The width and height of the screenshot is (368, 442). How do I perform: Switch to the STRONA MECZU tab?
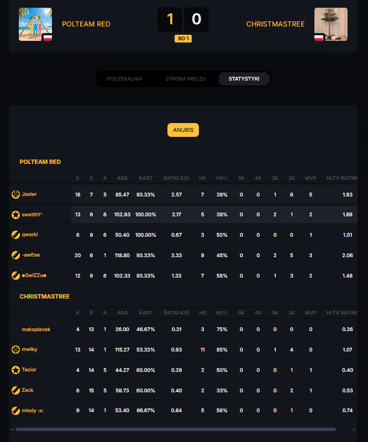coord(186,79)
